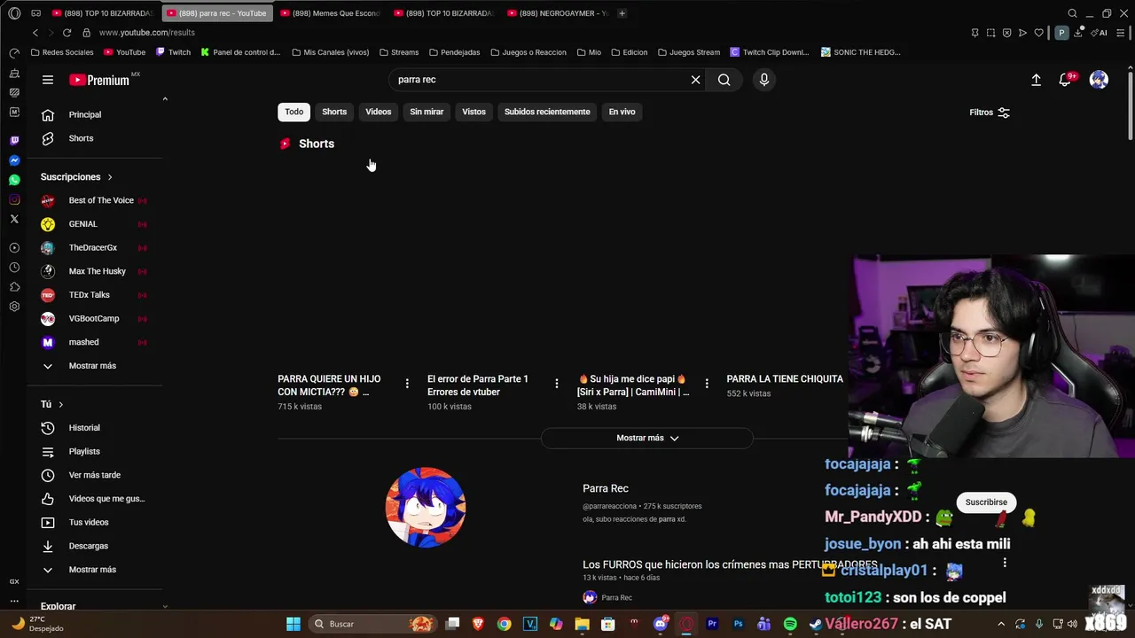Open Mis Canales (vivos) bookmark folder

(x=330, y=52)
